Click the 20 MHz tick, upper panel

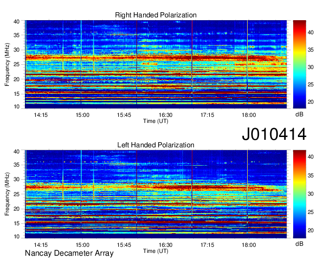pos(16,79)
